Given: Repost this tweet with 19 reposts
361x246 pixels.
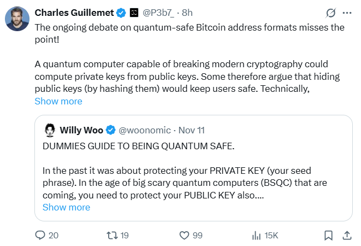Looking at the screenshot, I should coord(111,235).
